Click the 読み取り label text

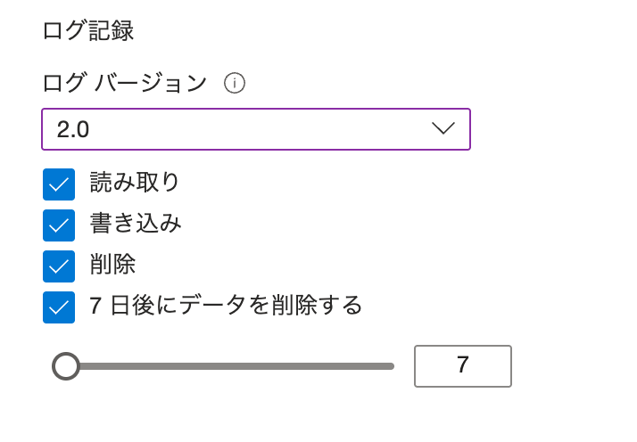pos(136,182)
